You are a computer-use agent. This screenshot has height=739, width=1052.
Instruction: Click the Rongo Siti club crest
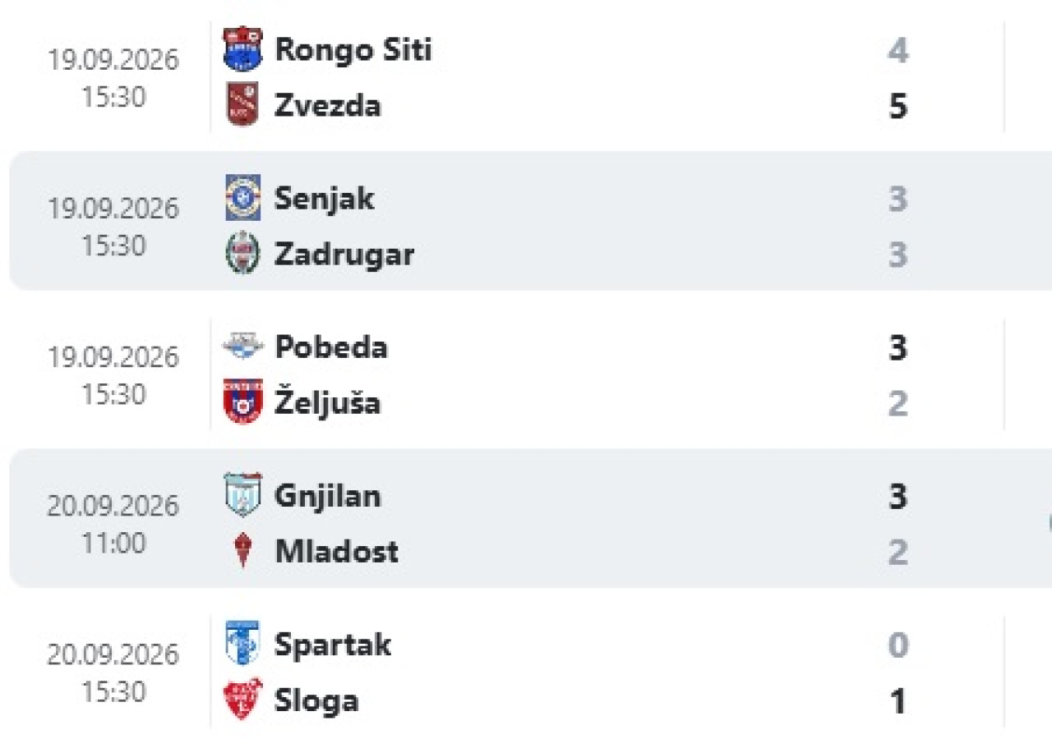click(242, 49)
